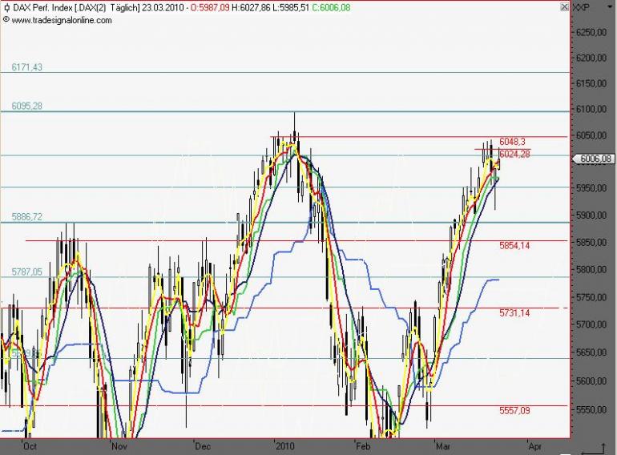Click the 5850,00 price axis tick
Screen dimensions: 617x455
point(591,243)
